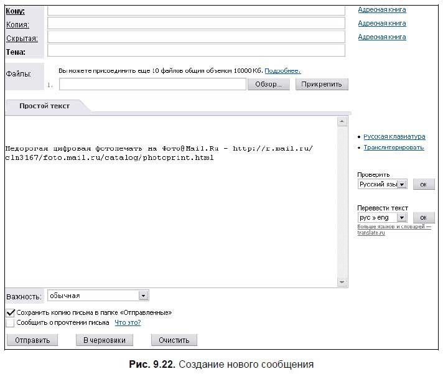Open Адресная книга next to Скрытая
443x374 pixels.
point(382,37)
